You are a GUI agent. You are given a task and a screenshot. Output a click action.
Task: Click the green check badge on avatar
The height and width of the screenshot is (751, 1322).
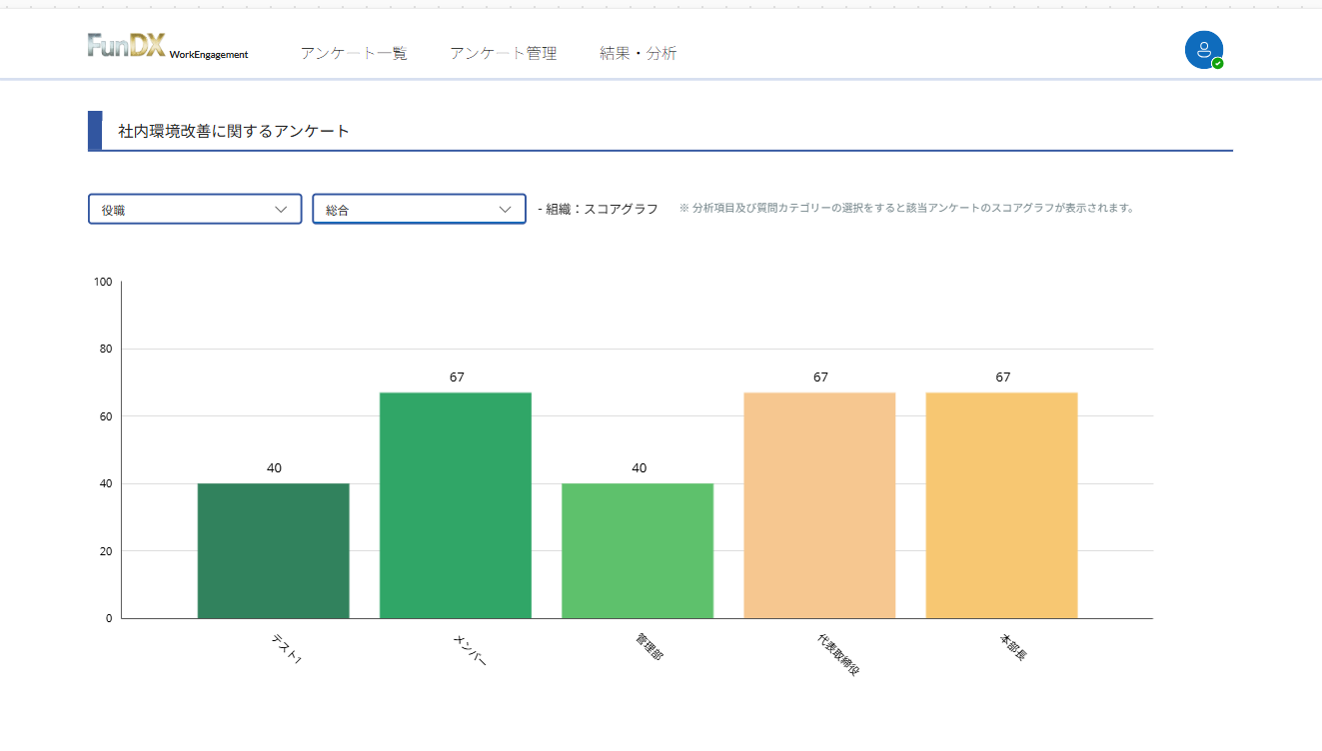tap(1217, 64)
